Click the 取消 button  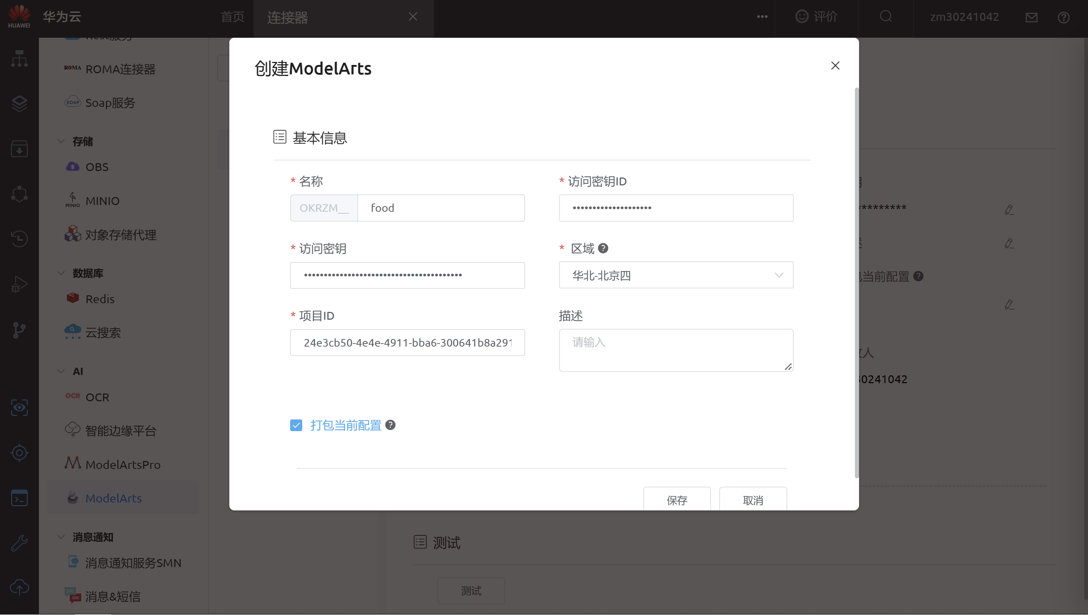pos(753,500)
